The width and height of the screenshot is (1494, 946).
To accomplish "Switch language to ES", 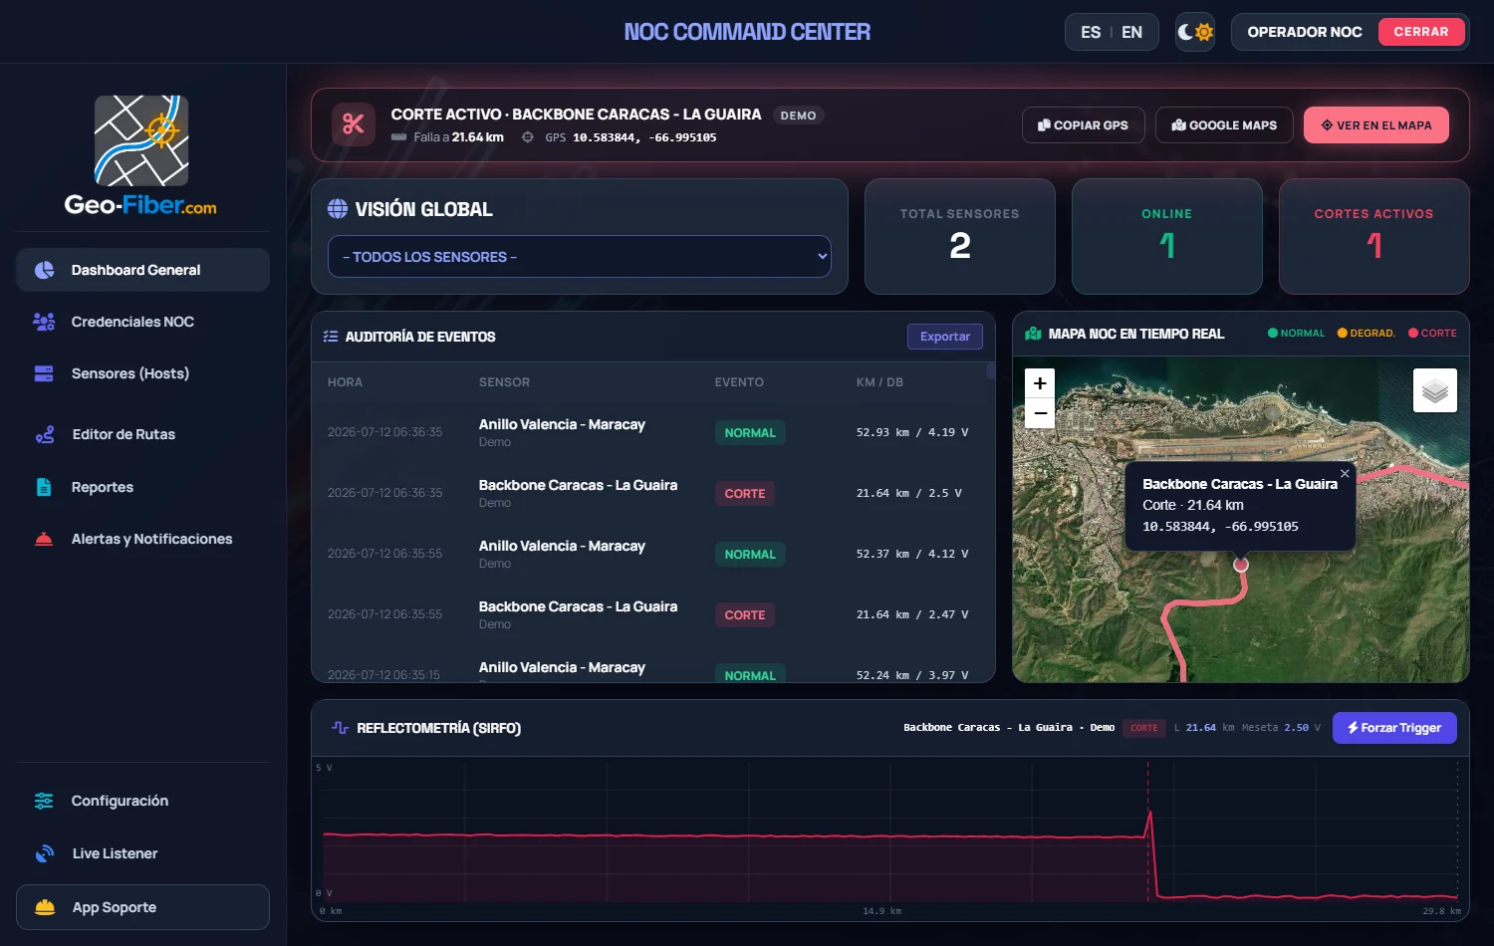I will click(x=1091, y=32).
